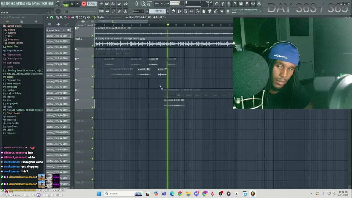Pause playback with the pause button
The image size is (352, 198).
72,4
